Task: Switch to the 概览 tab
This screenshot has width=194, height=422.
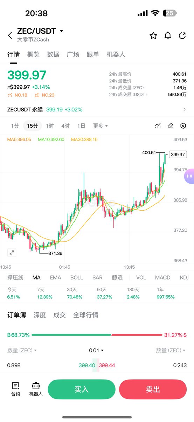Action: coord(33,55)
